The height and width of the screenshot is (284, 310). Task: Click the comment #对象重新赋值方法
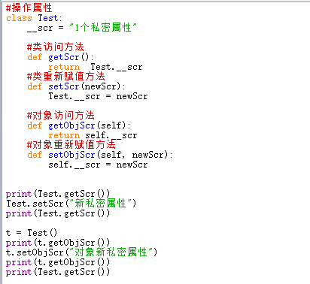[71, 145]
